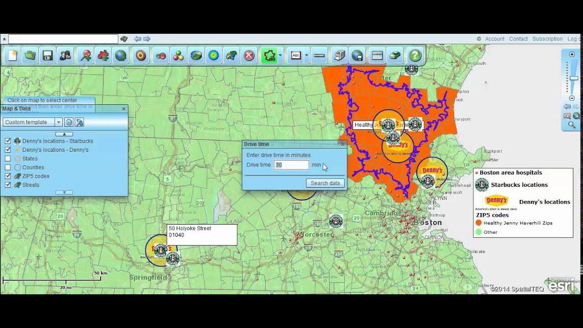This screenshot has height=328, width=583.
Task: Expand the drive-time polygon tool dropdown arrow
Action: (280, 56)
